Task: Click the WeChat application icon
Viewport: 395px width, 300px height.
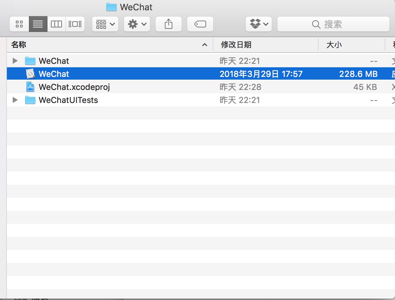Action: pyautogui.click(x=30, y=74)
